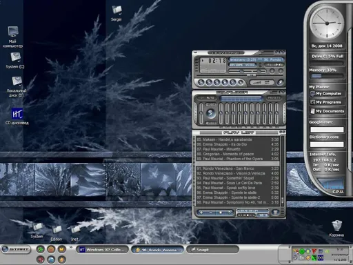This screenshot has height=265, width=353.
Task: Toggle Winamp shuffle repeat pill button
Action: coord(262,82)
